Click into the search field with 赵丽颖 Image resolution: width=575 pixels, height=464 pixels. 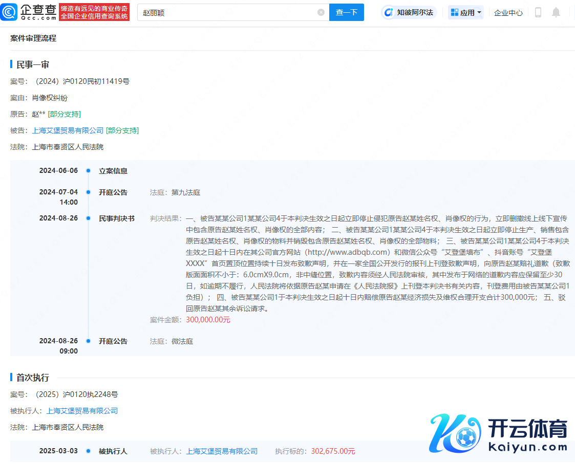pos(225,12)
